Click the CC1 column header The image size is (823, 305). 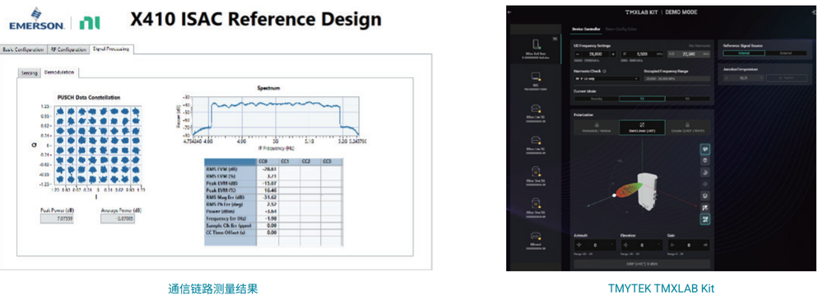pyautogui.click(x=289, y=161)
